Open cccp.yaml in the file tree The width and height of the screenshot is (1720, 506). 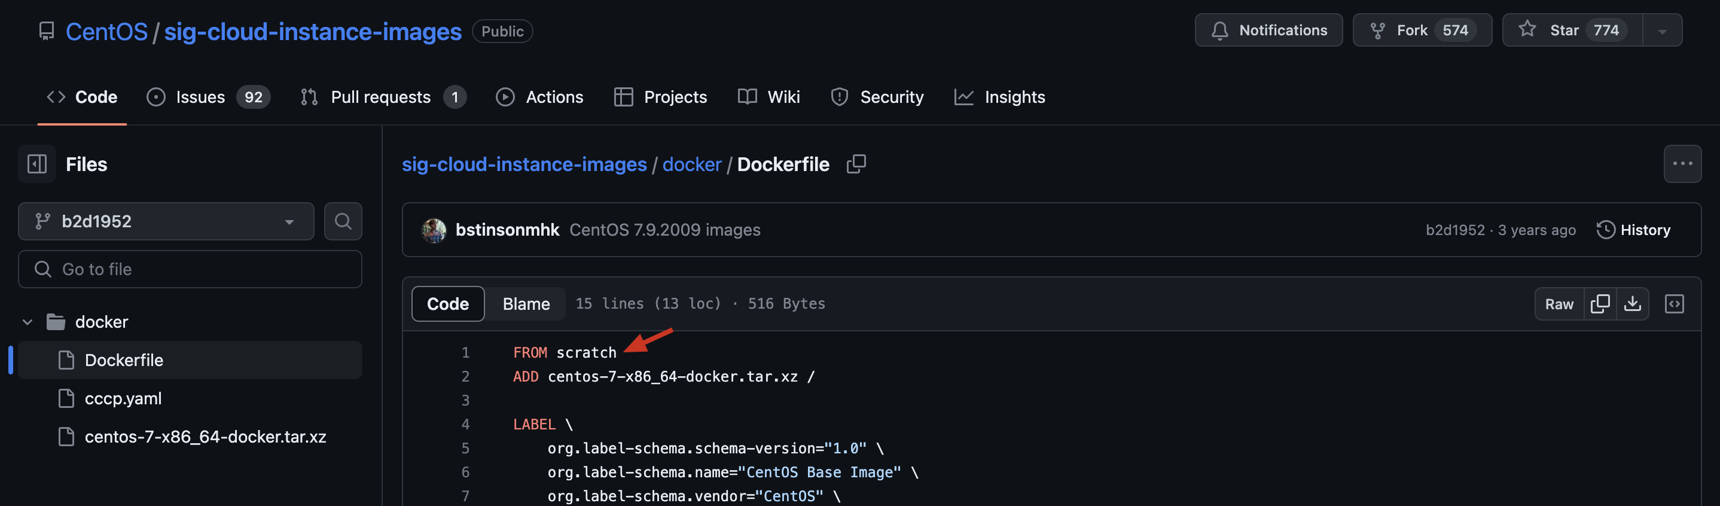tap(190, 398)
